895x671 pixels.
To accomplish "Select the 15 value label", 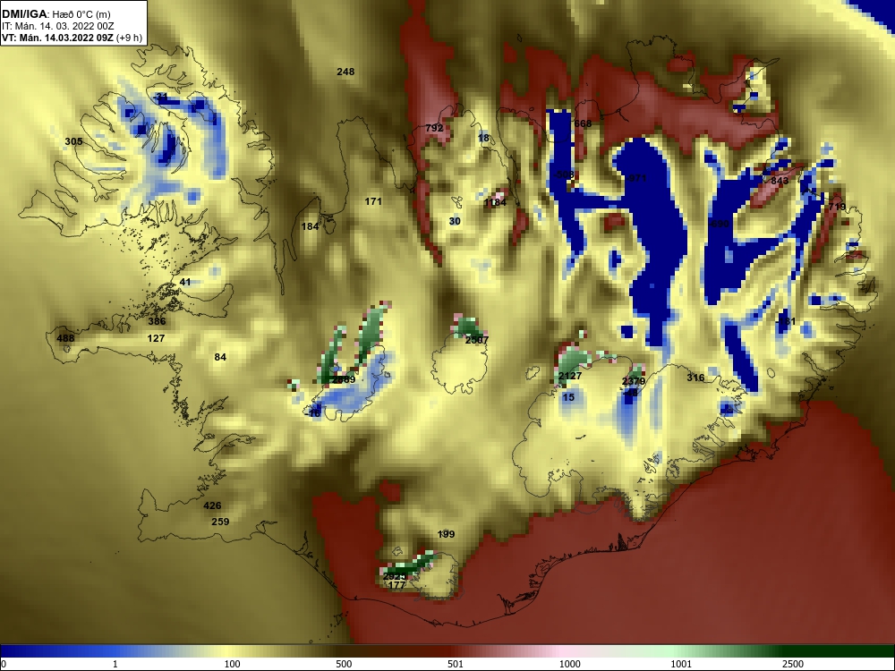I will point(568,397).
